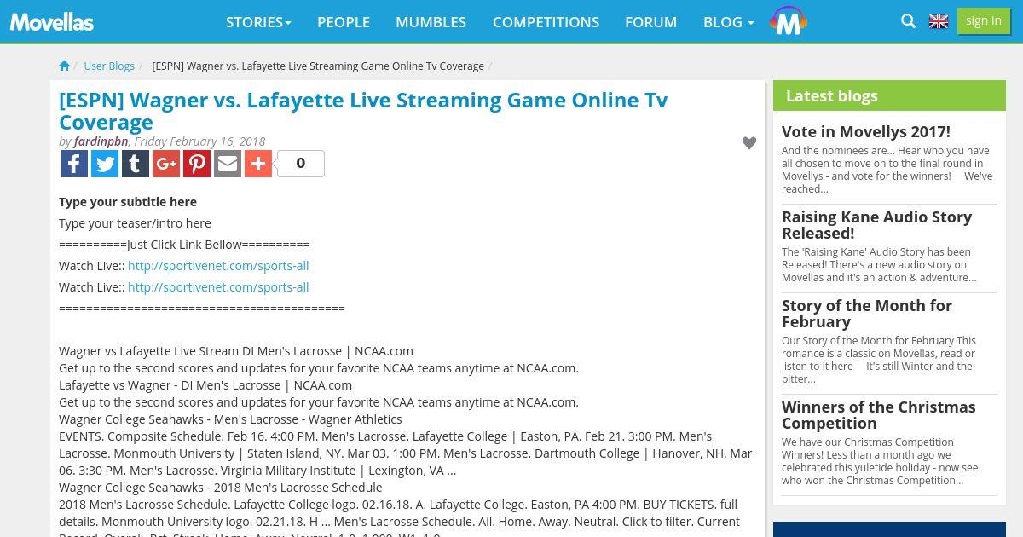Open Vote in Movellys 2017 blog
The height and width of the screenshot is (537, 1023).
[865, 131]
